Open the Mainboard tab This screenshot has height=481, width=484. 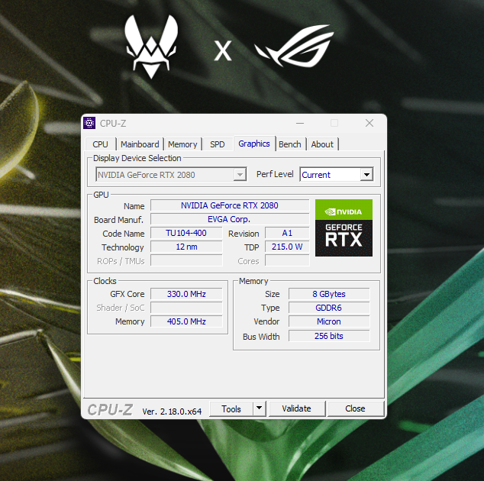click(140, 144)
